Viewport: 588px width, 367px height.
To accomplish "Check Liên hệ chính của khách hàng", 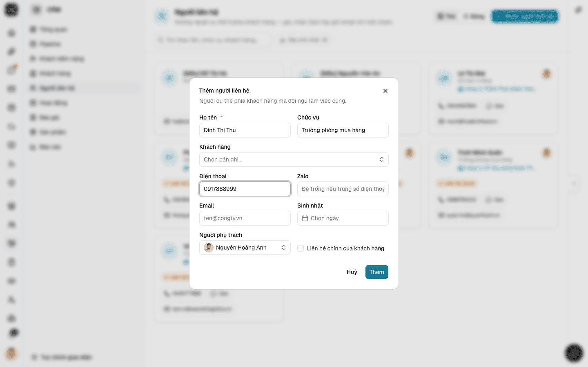I will pos(301,248).
